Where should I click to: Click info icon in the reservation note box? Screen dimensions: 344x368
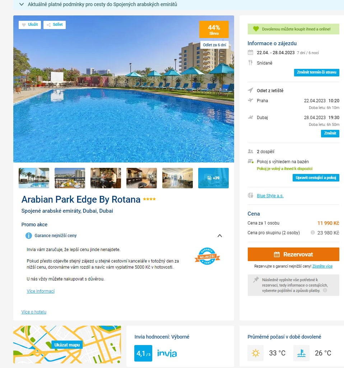[325, 290]
